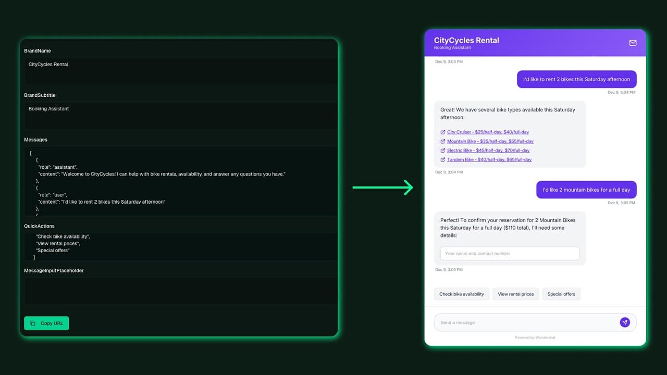The width and height of the screenshot is (667, 375).
Task: Click external link icon beside City Cruiser
Action: tap(443, 132)
